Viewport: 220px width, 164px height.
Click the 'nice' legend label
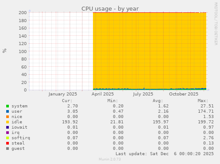[x=17, y=117]
